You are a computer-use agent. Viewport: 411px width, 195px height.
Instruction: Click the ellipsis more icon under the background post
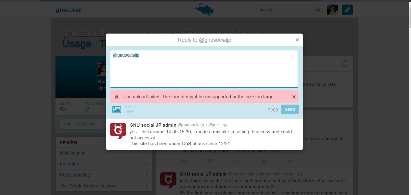click(x=290, y=161)
